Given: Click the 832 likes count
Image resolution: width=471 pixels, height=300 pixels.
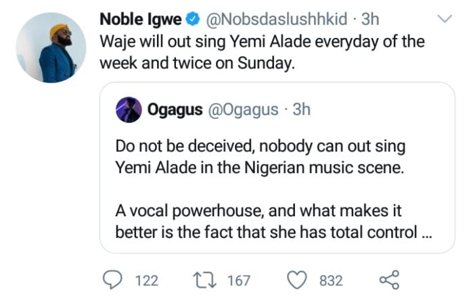Looking at the screenshot, I should click(x=330, y=280).
